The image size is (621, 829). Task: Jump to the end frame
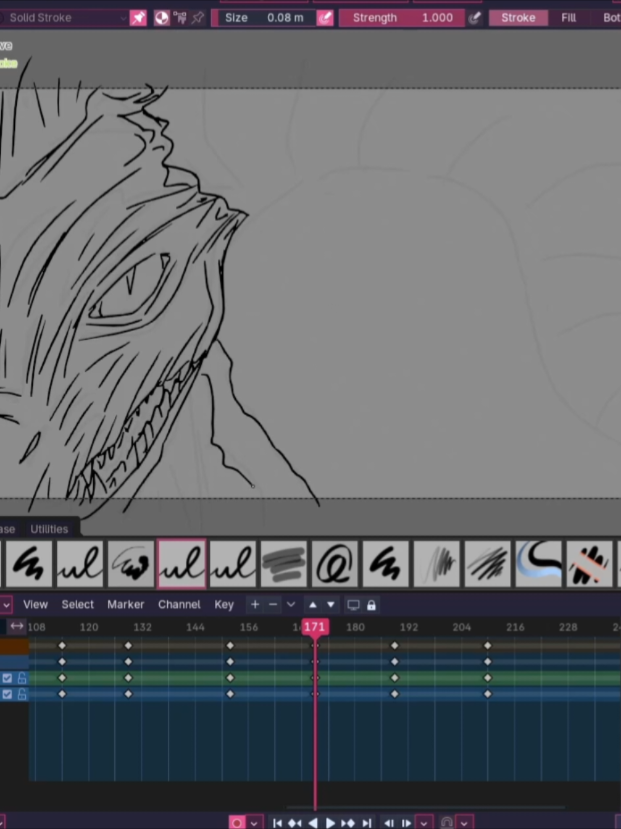click(366, 822)
